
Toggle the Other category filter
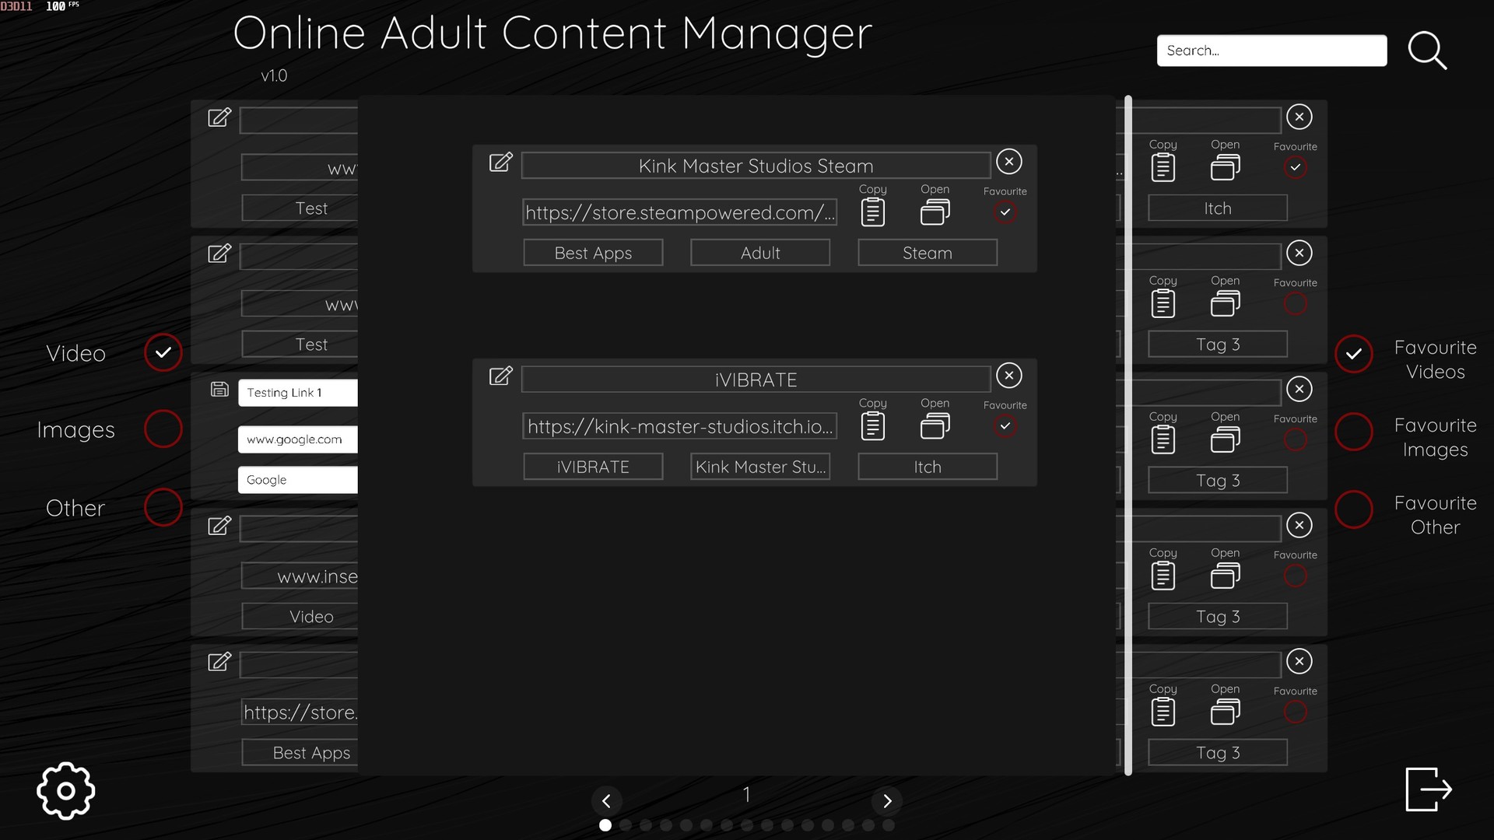(163, 507)
